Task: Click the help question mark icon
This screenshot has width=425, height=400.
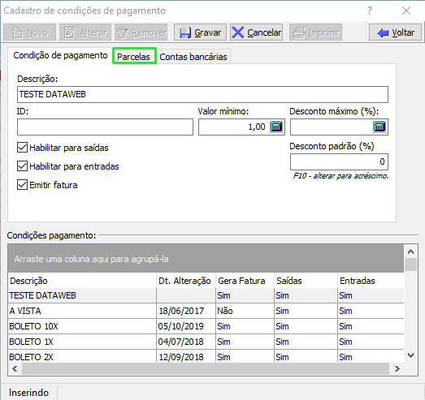Action: tap(370, 11)
